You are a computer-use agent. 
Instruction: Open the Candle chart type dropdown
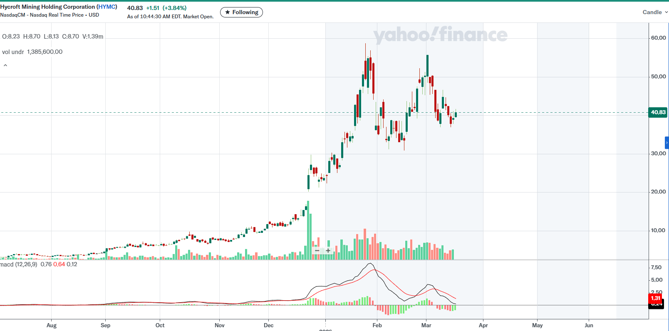pyautogui.click(x=652, y=12)
